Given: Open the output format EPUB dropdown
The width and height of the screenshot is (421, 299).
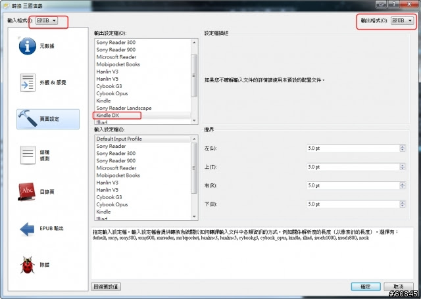Looking at the screenshot, I should click(x=402, y=20).
